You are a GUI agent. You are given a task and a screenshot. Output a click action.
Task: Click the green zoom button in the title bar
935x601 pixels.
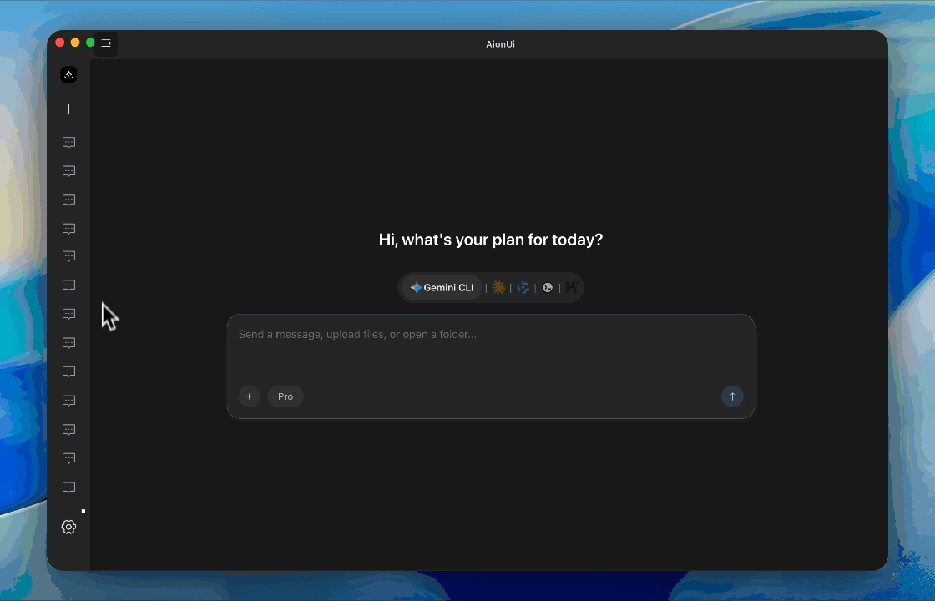click(x=89, y=42)
